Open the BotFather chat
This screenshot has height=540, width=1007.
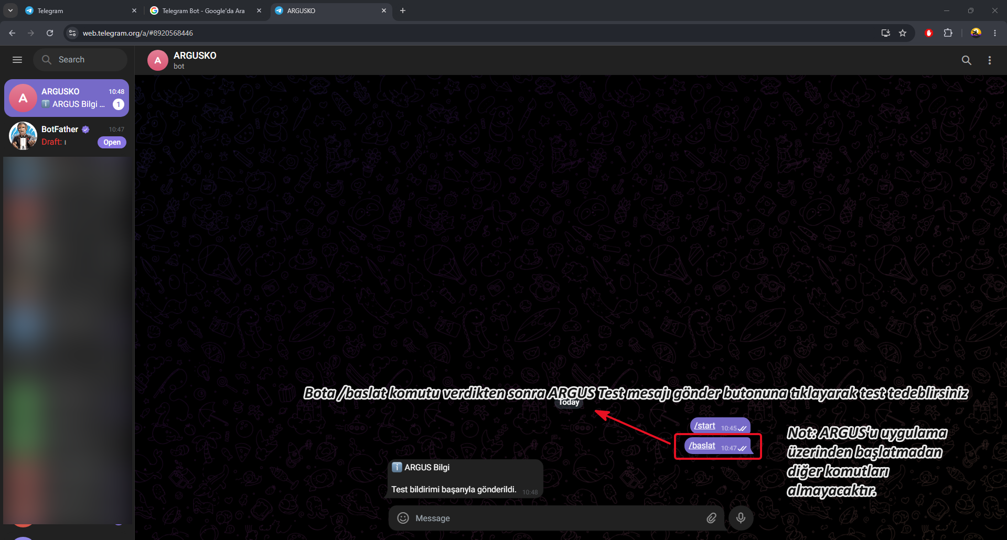(67, 136)
